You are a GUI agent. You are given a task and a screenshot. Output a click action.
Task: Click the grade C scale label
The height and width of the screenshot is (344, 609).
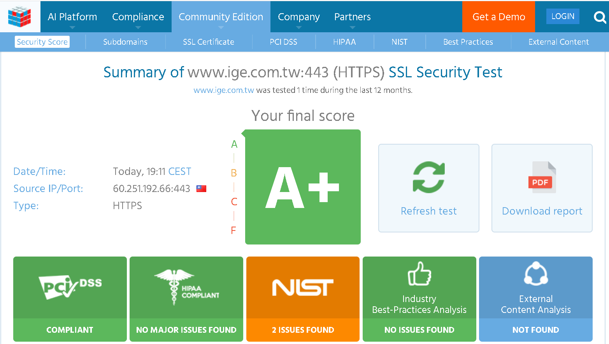point(234,202)
